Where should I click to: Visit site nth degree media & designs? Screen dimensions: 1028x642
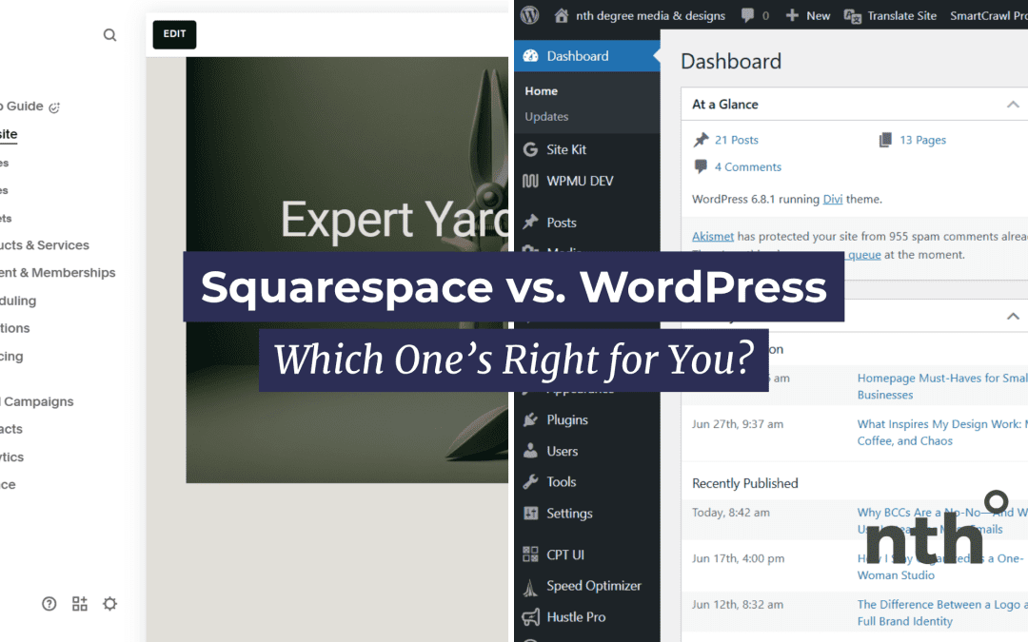[x=650, y=16]
